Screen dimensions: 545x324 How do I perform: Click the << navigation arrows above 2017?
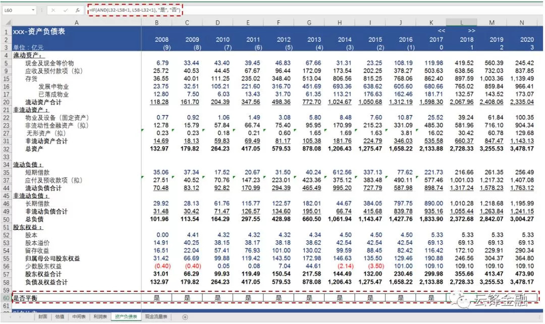[x=441, y=31]
